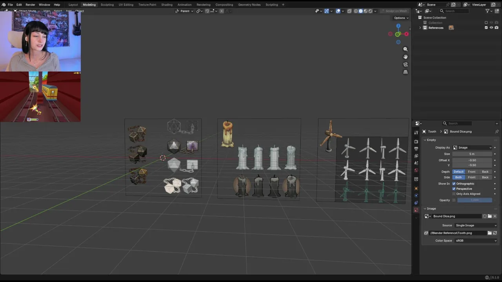This screenshot has height=282, width=502.
Task: Select material preview viewport shading
Action: tap(366, 11)
